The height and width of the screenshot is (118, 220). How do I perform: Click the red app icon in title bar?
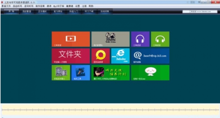pyautogui.click(x=2, y=2)
